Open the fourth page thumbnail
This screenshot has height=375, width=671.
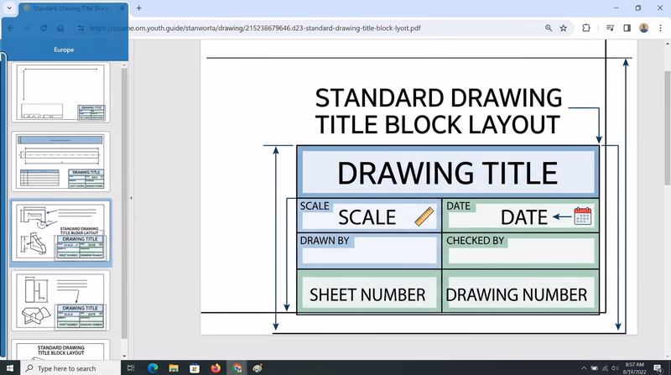pos(60,300)
